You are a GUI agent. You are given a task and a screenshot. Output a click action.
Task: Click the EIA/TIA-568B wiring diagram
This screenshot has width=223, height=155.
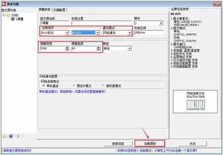pyautogui.click(x=196, y=105)
